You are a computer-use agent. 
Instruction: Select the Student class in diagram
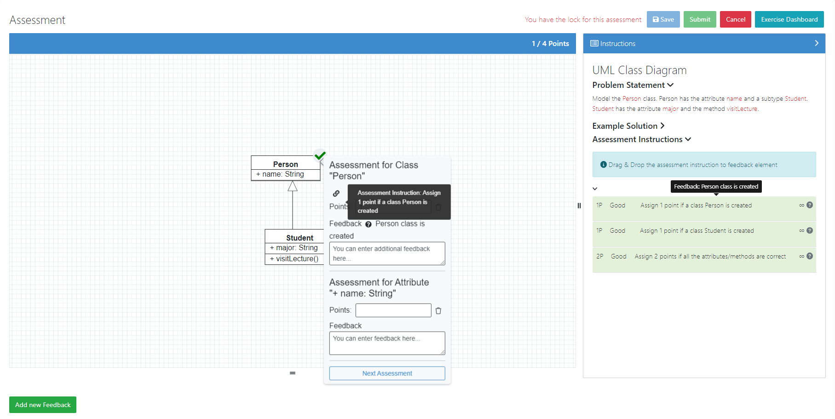tap(299, 238)
